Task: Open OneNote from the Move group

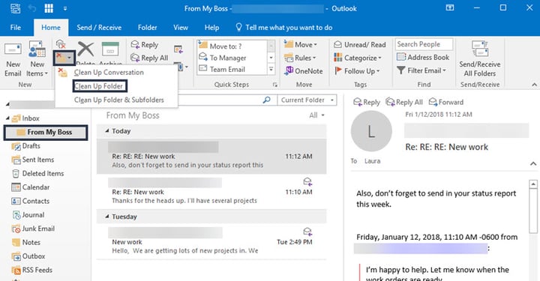Action: pyautogui.click(x=304, y=71)
